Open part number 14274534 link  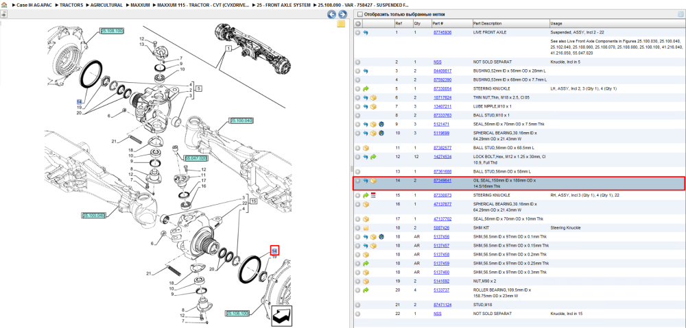[442, 156]
